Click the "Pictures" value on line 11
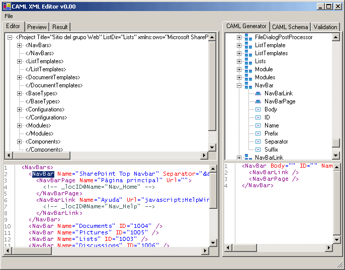 tap(94, 232)
